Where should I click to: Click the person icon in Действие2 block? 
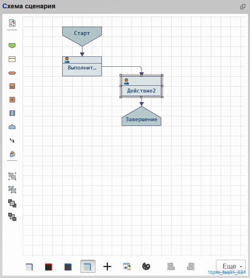pos(126,81)
